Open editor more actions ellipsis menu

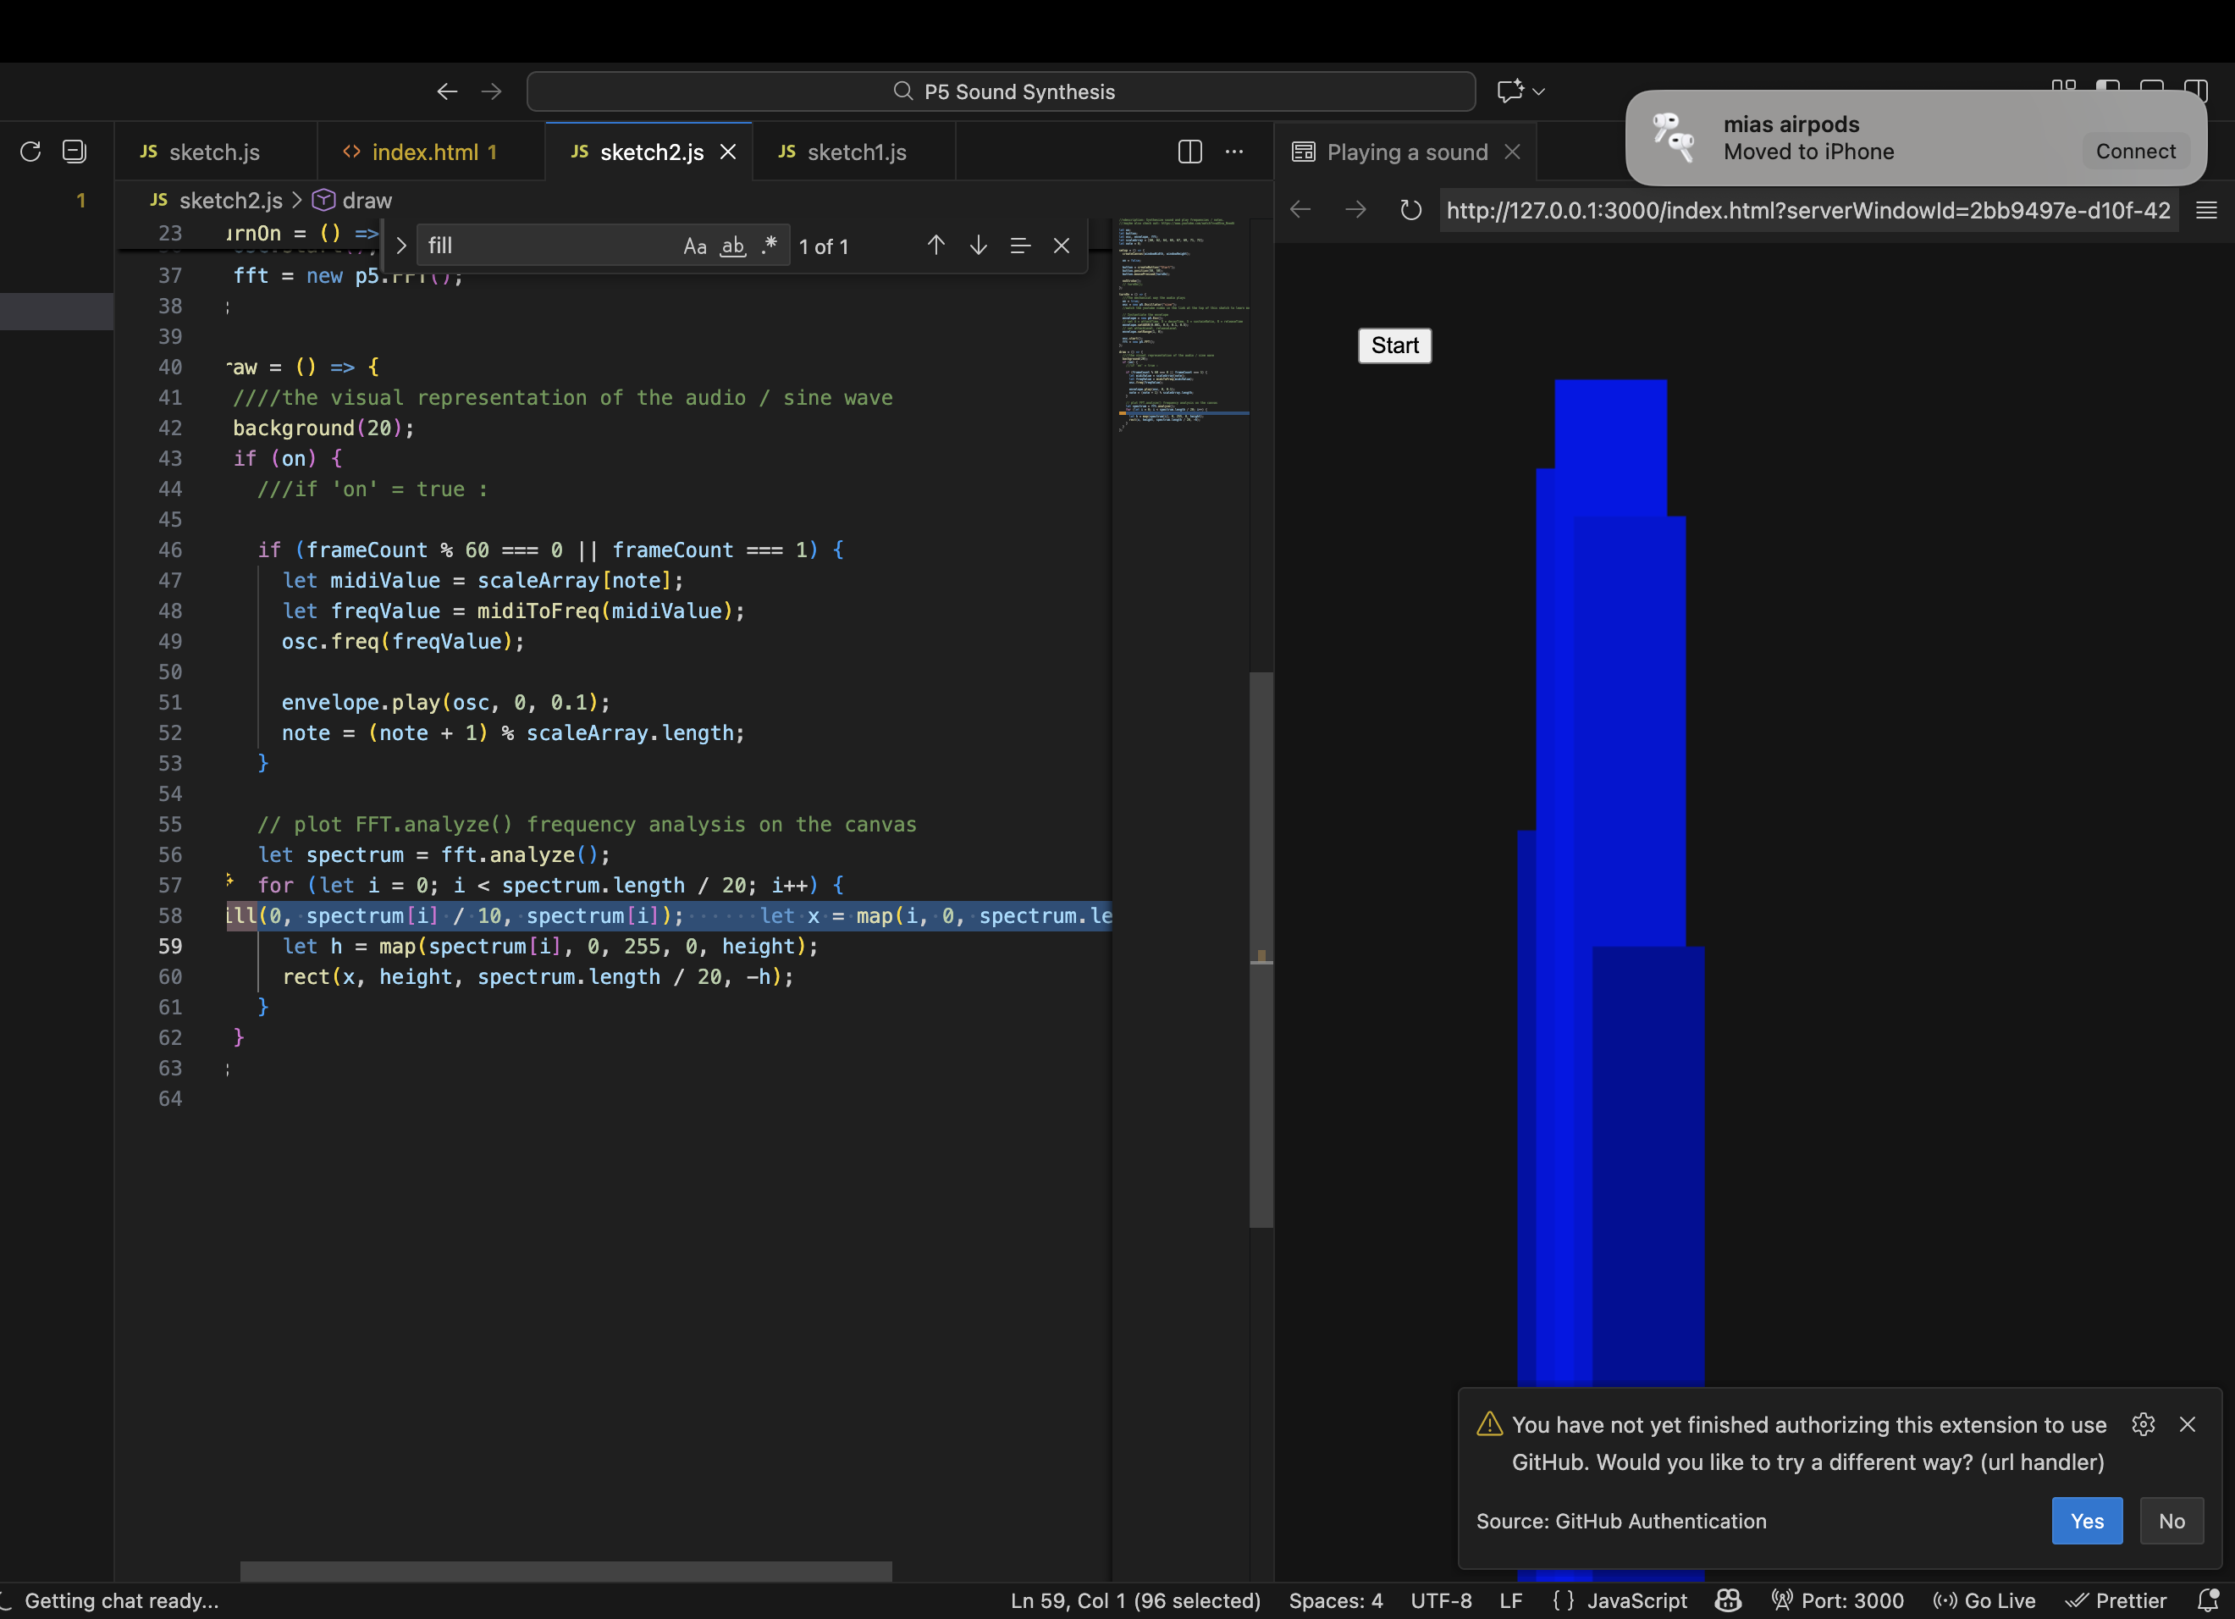point(1233,152)
